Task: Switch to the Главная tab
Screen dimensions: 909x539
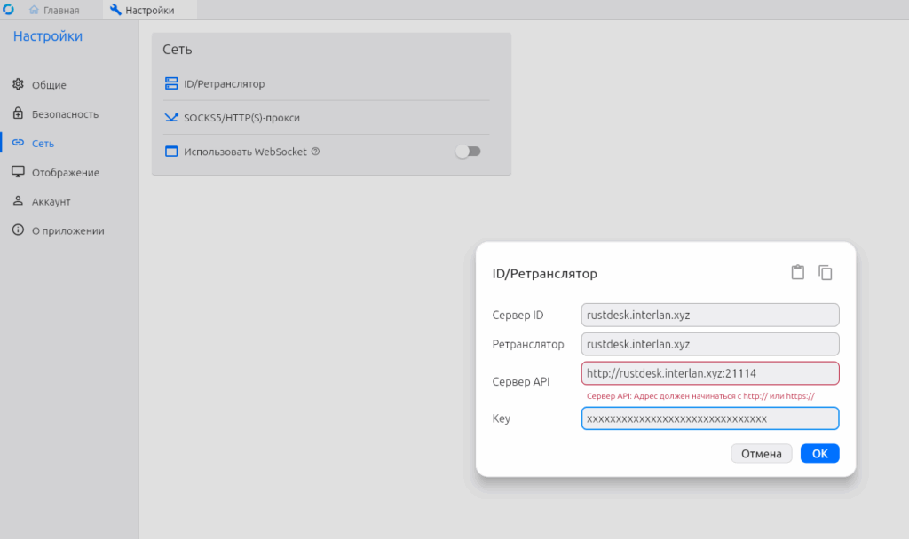Action: click(x=54, y=11)
